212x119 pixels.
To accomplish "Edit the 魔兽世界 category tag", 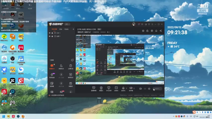I will [84, 32].
